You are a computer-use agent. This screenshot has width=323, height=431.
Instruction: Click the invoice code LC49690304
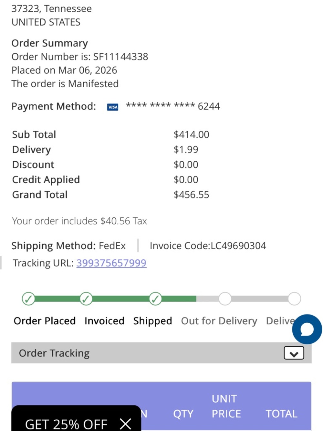pyautogui.click(x=238, y=246)
